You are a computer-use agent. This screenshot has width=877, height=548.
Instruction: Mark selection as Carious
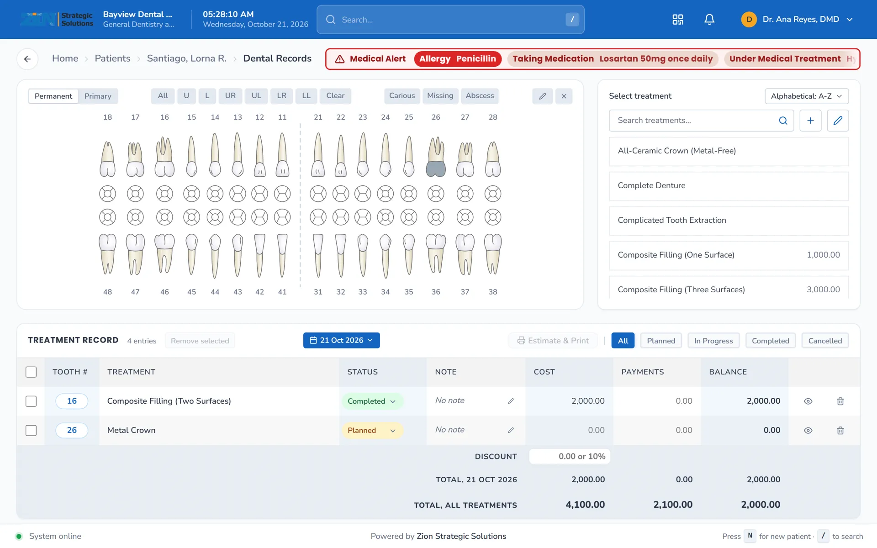[x=402, y=96]
